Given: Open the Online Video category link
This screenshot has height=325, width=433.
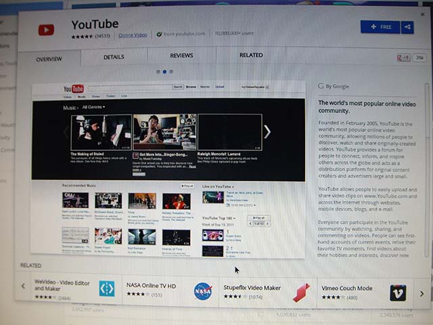Looking at the screenshot, I should pos(133,34).
